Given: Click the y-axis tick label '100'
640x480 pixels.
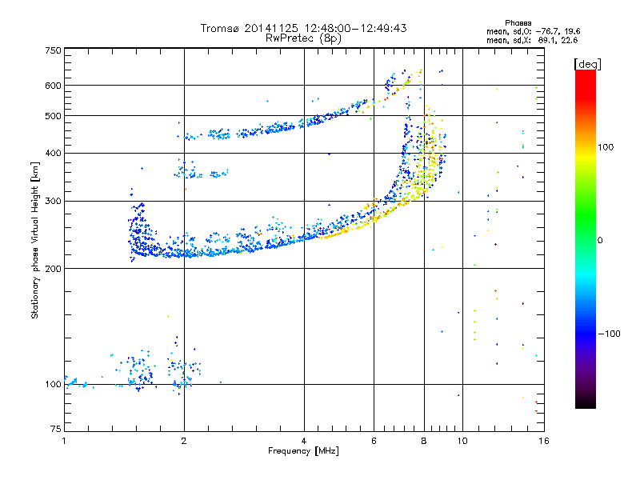Looking at the screenshot, I should coord(53,385).
